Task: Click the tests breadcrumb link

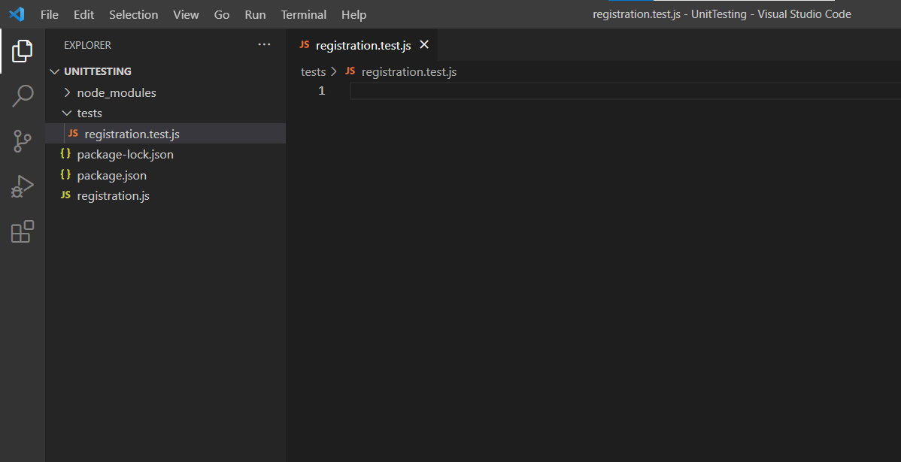Action: [313, 71]
